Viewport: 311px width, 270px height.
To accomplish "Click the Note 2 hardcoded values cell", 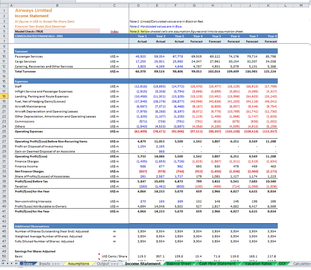I will point(156,26).
